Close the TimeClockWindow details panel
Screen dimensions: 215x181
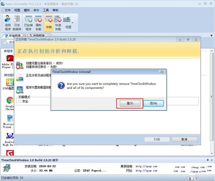pyautogui.click(x=212, y=160)
